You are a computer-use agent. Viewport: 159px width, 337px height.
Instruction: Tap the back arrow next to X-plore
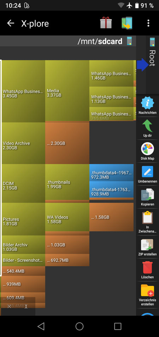tap(11, 23)
